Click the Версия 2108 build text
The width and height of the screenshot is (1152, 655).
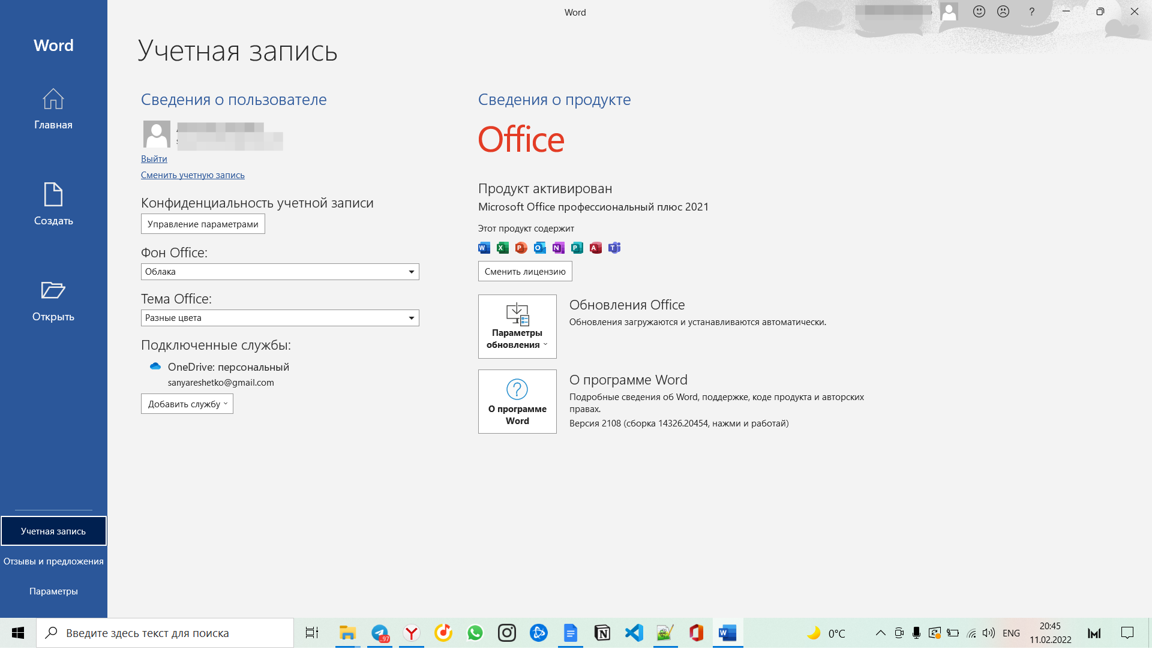click(679, 423)
